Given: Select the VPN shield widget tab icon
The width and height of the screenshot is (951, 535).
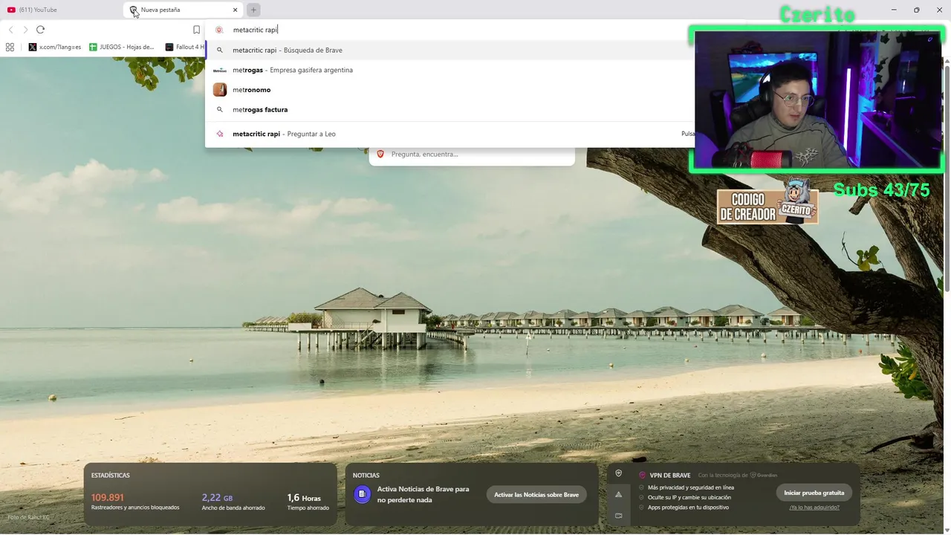Looking at the screenshot, I should (x=618, y=473).
